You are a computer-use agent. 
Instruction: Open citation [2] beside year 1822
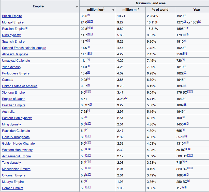coord(185,72)
